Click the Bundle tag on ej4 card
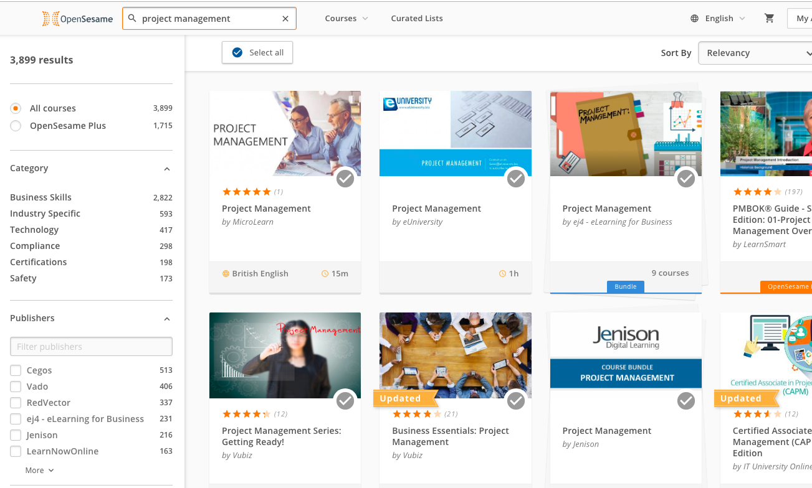This screenshot has width=812, height=488. coord(626,287)
